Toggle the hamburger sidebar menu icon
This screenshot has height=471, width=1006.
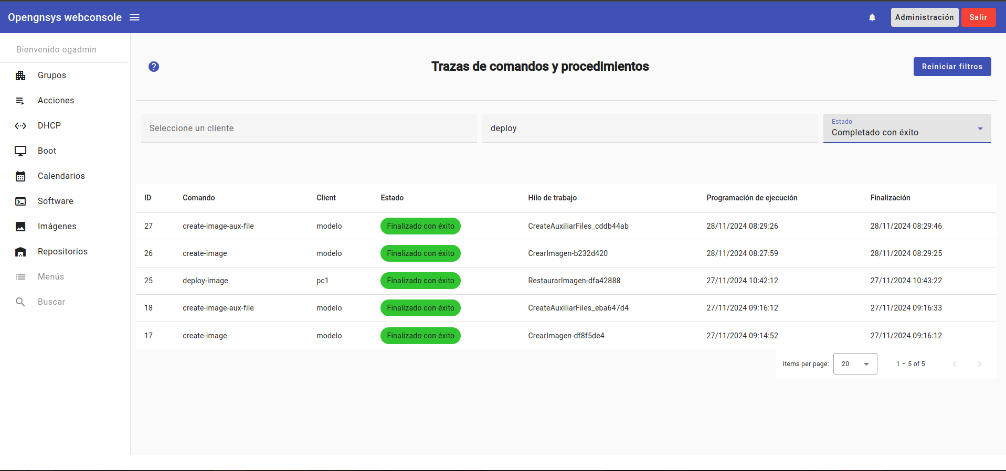coord(134,17)
